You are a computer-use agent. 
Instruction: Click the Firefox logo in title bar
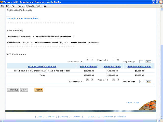[x=2, y=2]
